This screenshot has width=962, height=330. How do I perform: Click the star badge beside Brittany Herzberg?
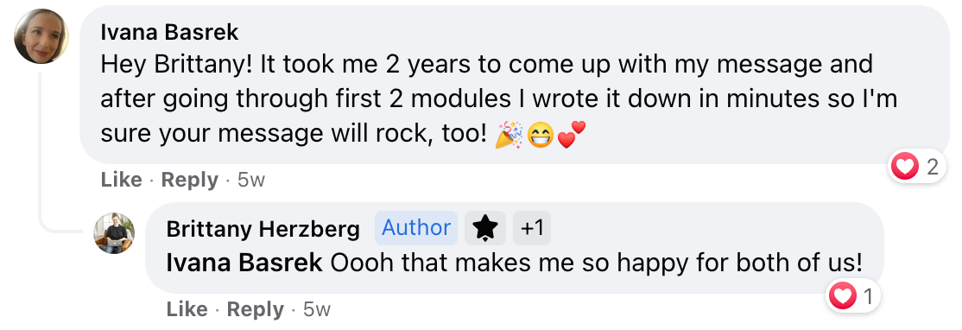pos(485,228)
